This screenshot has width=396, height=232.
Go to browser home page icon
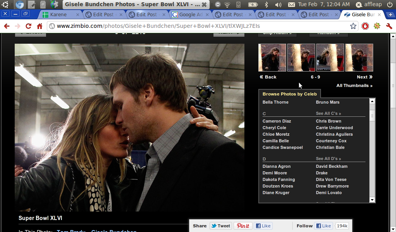(40, 26)
